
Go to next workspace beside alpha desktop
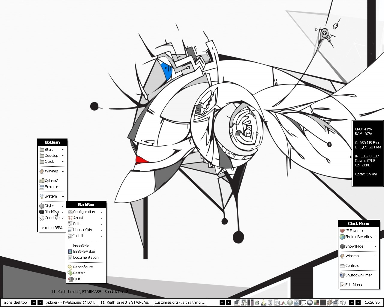[40, 302]
